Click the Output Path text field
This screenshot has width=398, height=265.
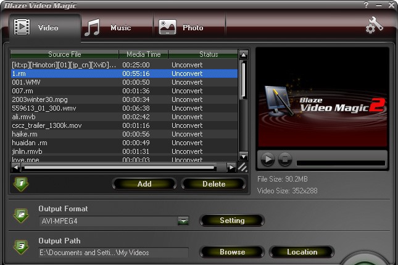pos(114,253)
